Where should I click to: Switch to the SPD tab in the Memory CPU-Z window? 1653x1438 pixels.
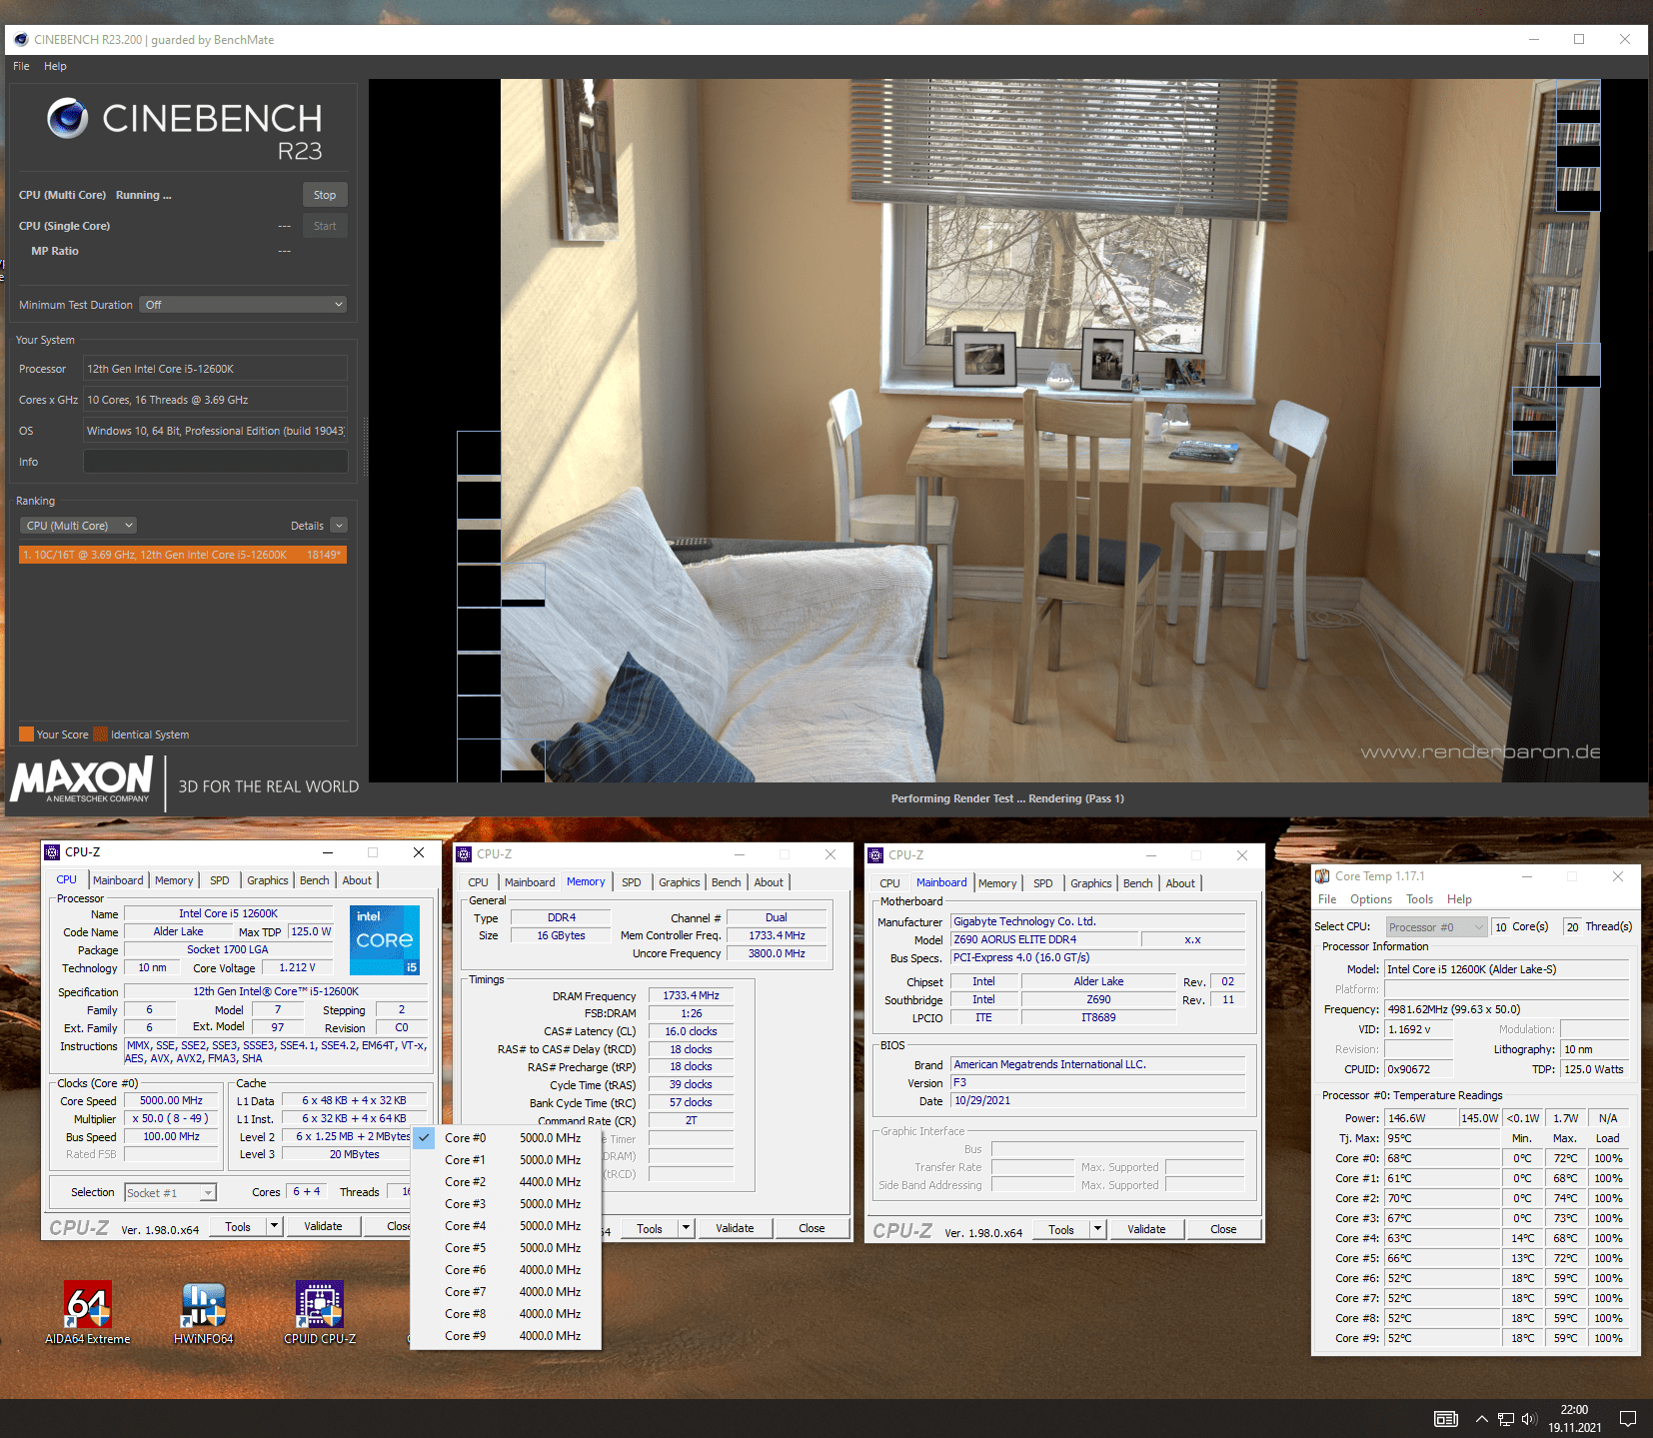click(x=632, y=882)
